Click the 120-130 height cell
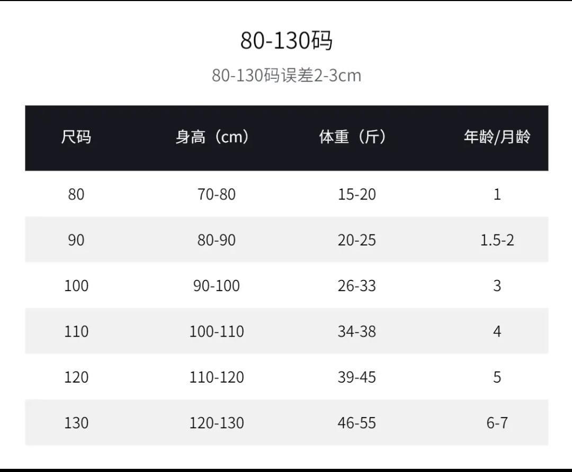 tap(216, 423)
